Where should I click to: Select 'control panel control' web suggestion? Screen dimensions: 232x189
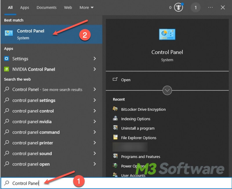pos(51,111)
